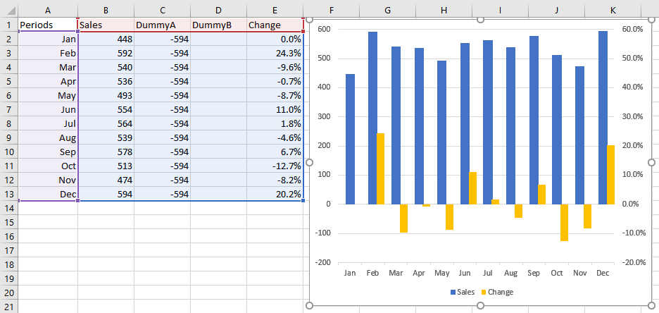This screenshot has height=313, width=659.
Task: Select the cell containing Feb
Action: [48, 53]
